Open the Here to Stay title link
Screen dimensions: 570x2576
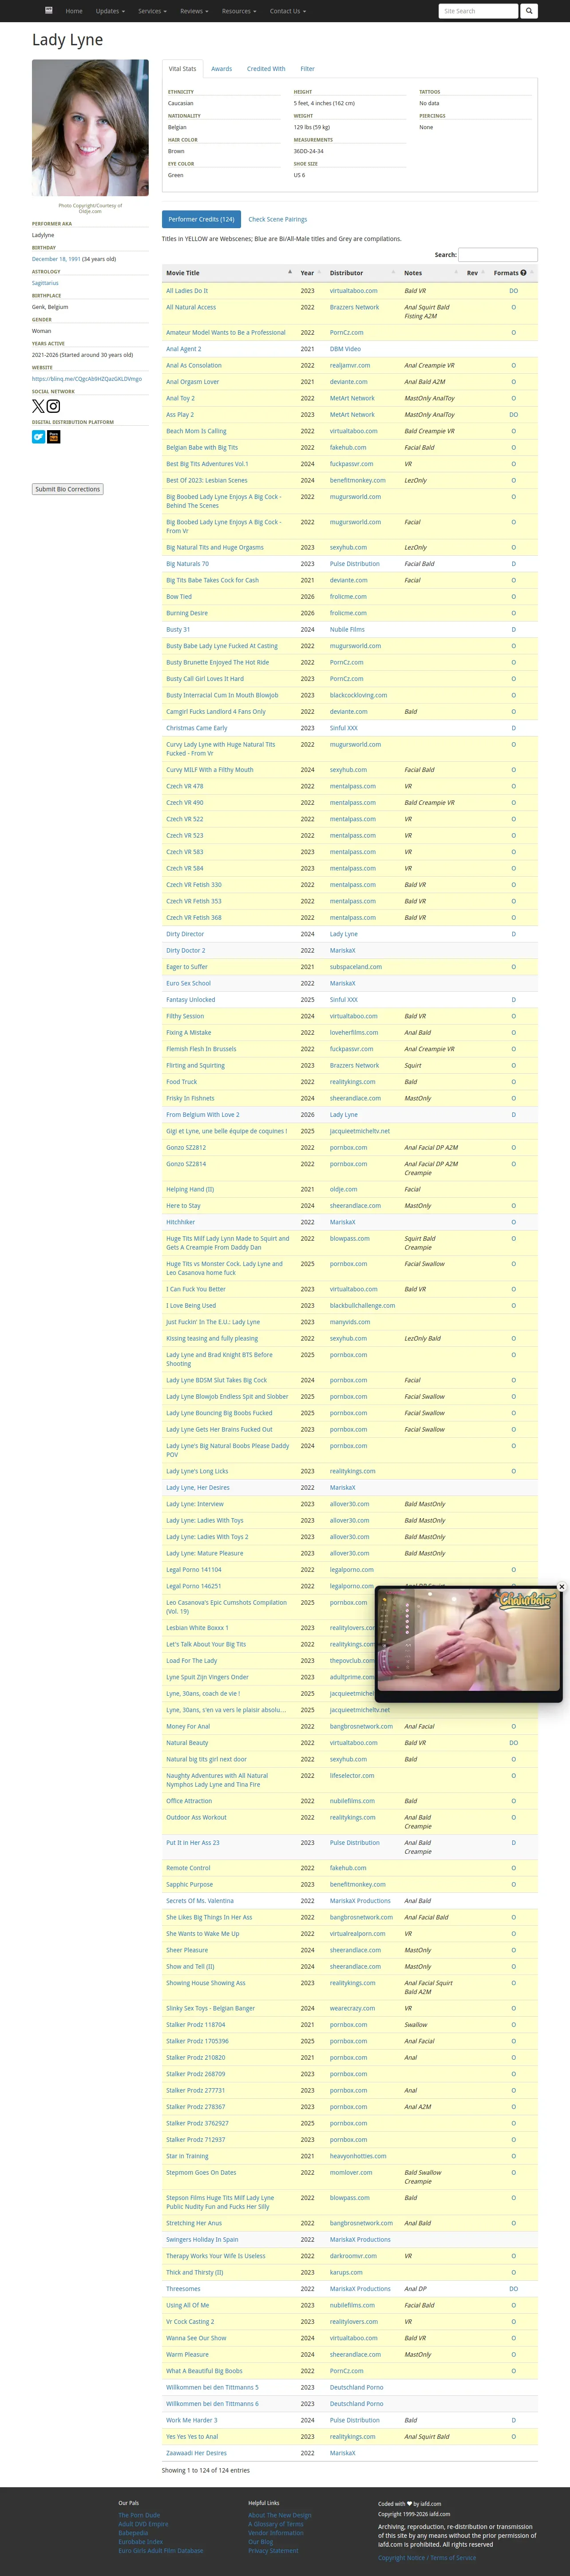pyautogui.click(x=184, y=1206)
